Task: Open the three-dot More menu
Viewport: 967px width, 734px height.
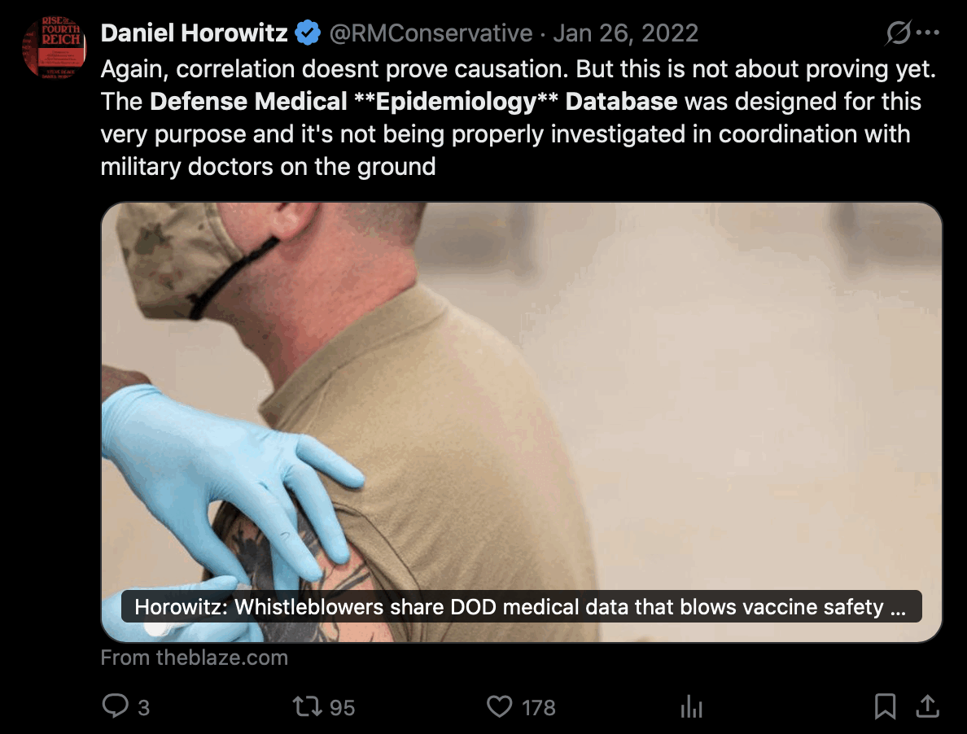Action: [927, 33]
